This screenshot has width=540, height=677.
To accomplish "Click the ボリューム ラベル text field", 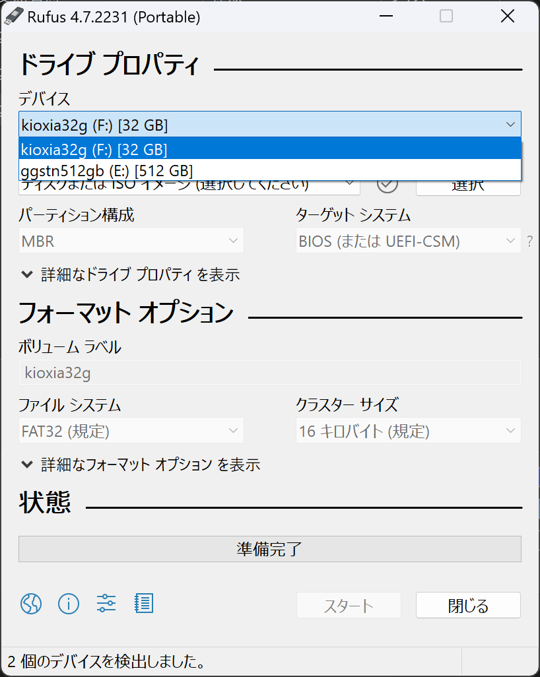I will 269,373.
